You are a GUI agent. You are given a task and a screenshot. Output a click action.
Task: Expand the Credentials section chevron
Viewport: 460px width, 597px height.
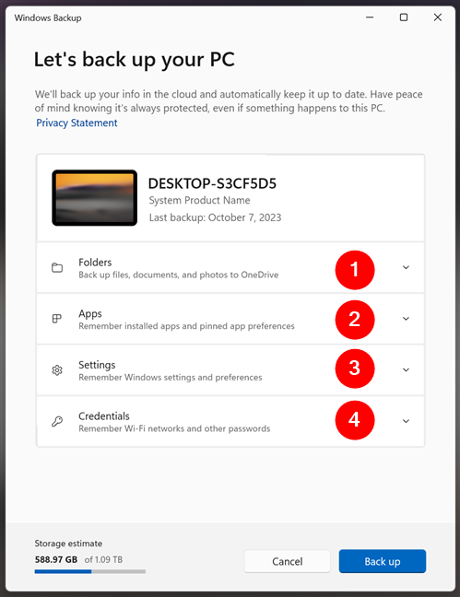coord(406,421)
